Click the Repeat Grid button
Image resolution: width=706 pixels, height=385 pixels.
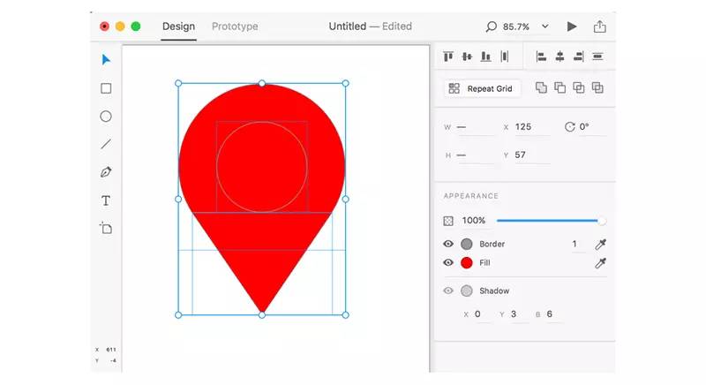point(483,88)
